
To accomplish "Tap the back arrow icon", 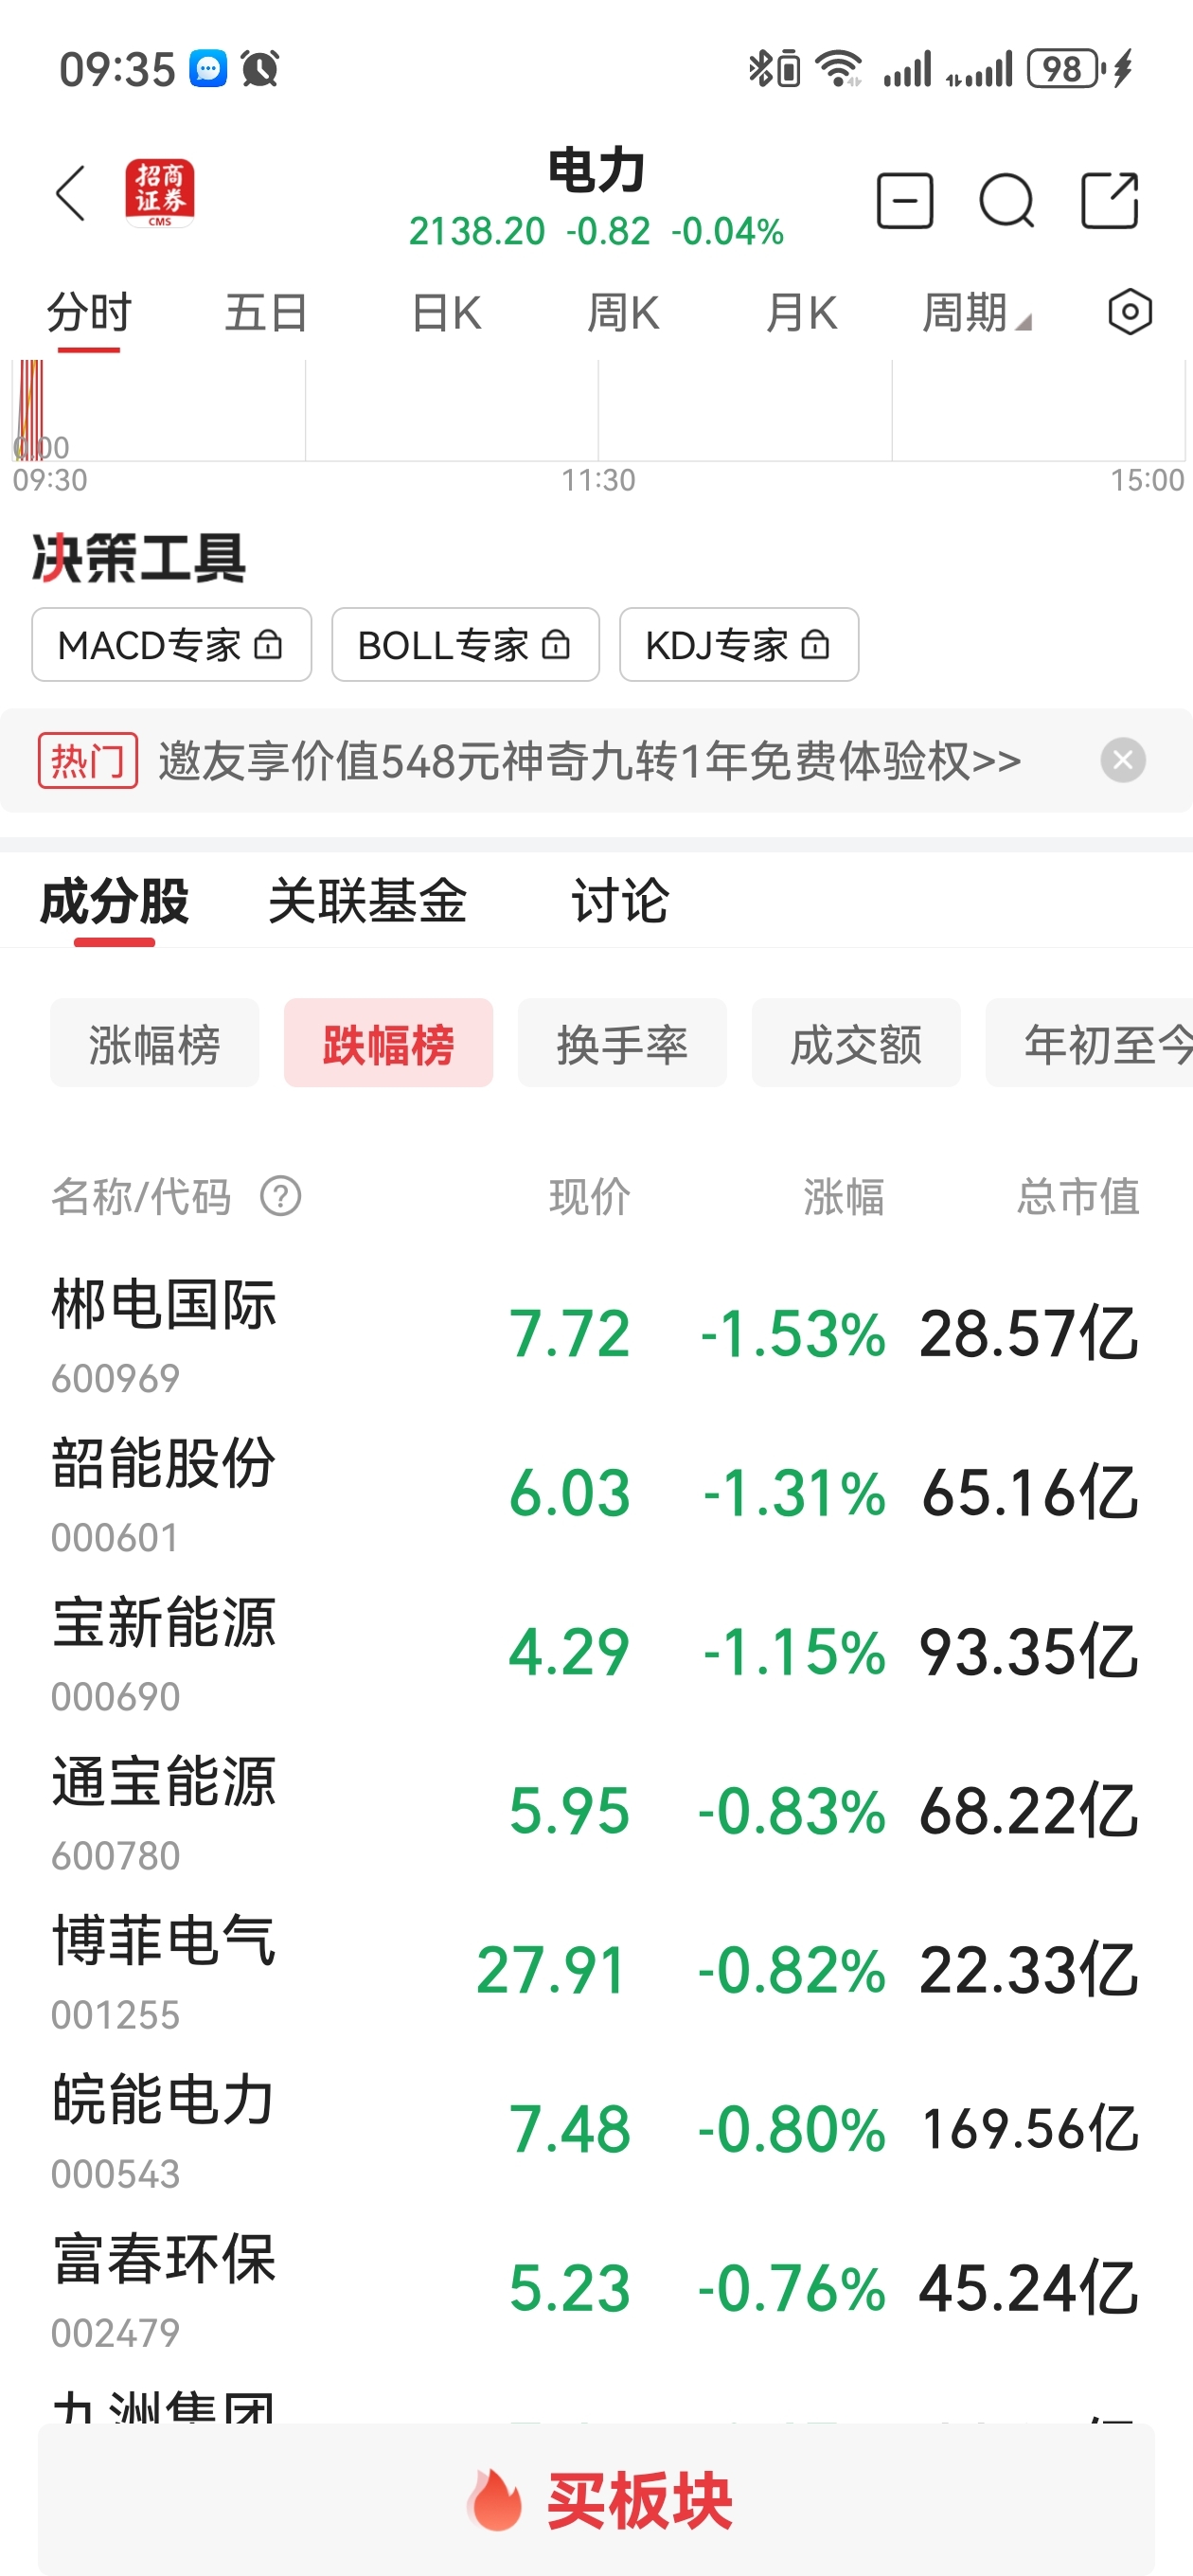I will pos(71,194).
